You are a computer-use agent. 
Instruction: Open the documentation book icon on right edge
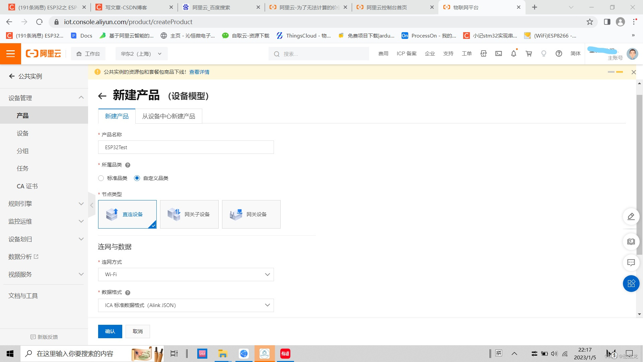coord(631,241)
